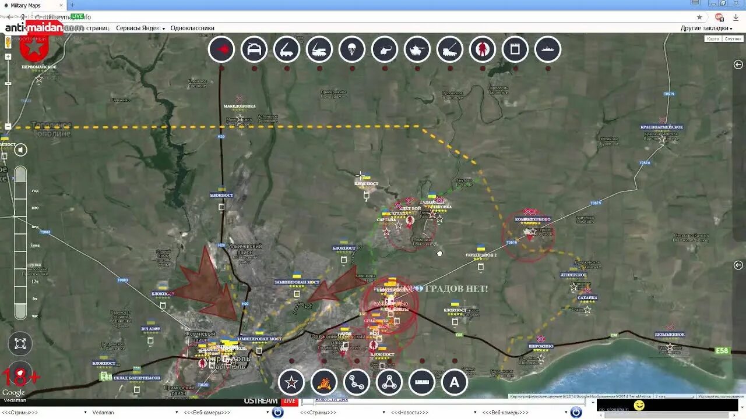Select the warship navy icon
The width and height of the screenshot is (746, 419).
(x=548, y=50)
